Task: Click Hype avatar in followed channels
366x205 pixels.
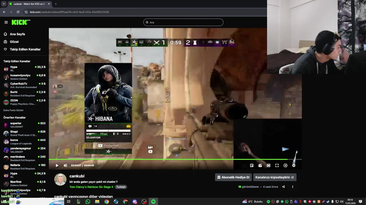Action: [x=6, y=69]
